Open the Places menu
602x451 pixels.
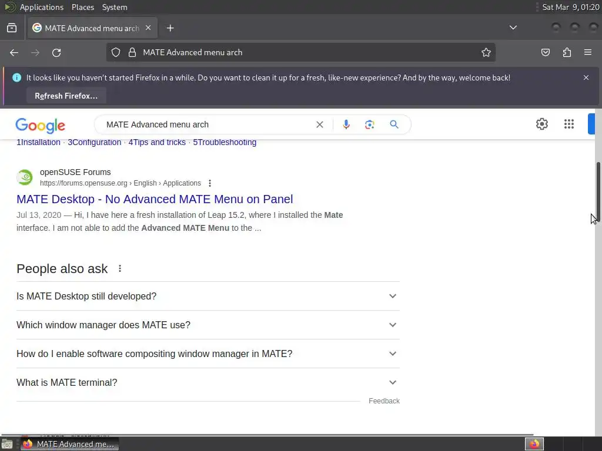82,7
